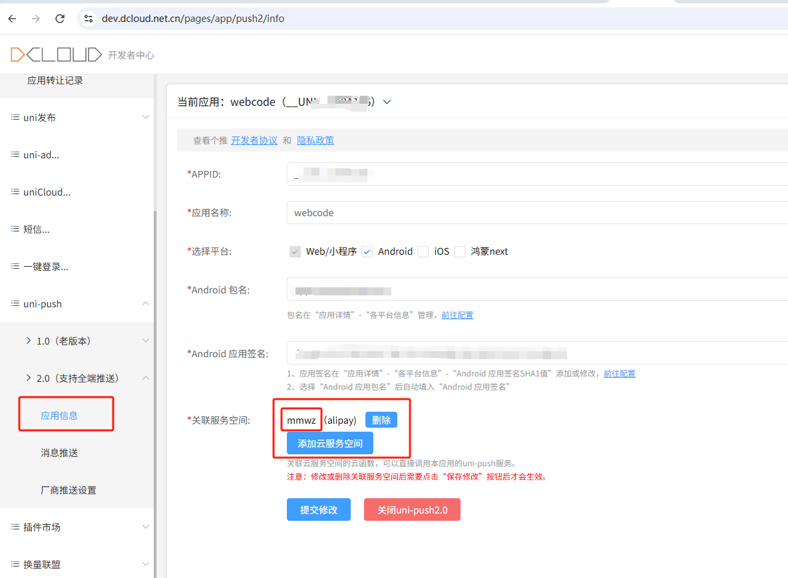
Task: Uncheck the Android platform checkbox
Action: point(367,251)
